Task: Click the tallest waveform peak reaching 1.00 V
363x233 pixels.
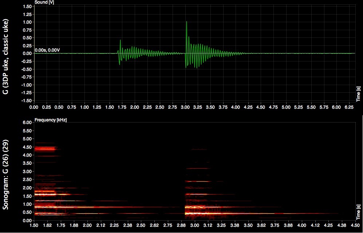Action: (187, 22)
